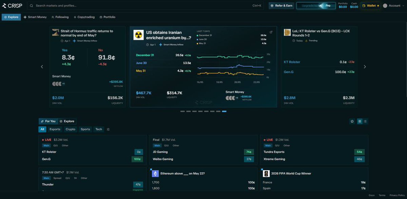Select the last active carousel indicator

click(224, 111)
